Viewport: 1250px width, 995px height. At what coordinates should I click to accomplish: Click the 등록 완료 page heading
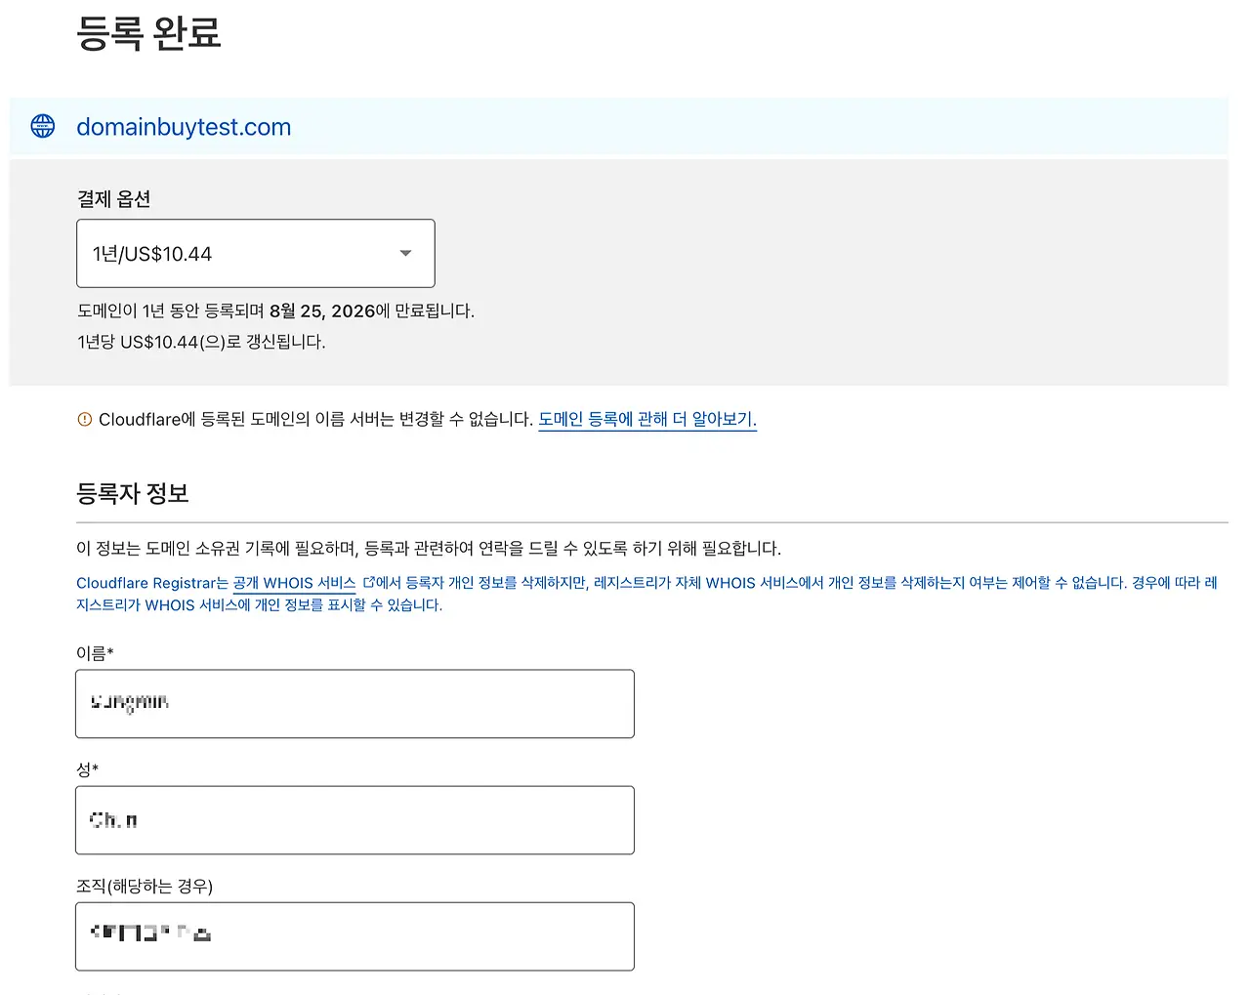coord(147,33)
